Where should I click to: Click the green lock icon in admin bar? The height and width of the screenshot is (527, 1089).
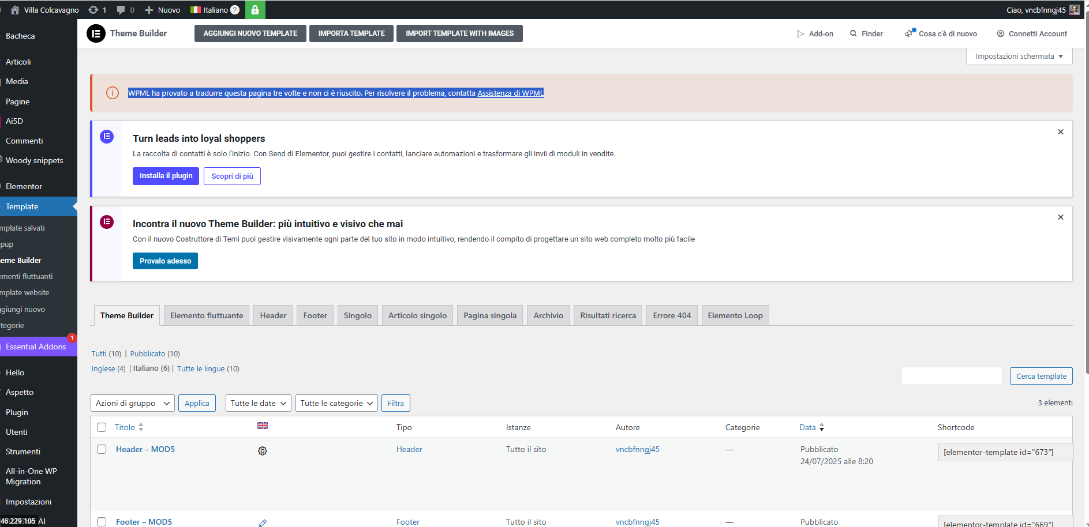(255, 10)
